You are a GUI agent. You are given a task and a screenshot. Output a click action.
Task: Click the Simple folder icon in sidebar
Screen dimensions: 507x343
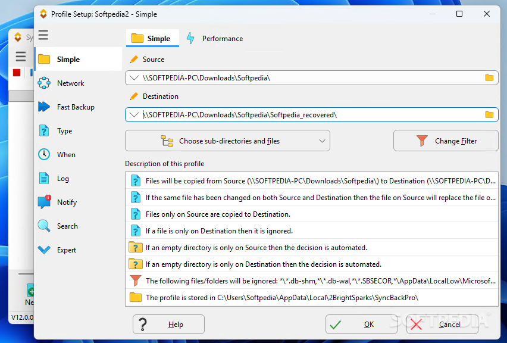44,59
